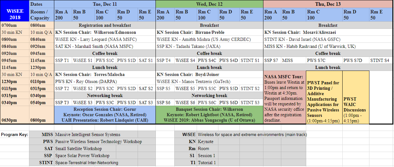The width and height of the screenshot is (394, 167).
Task: Select the Wednesday WiSEE S6 session cell
Action: coord(186,102)
